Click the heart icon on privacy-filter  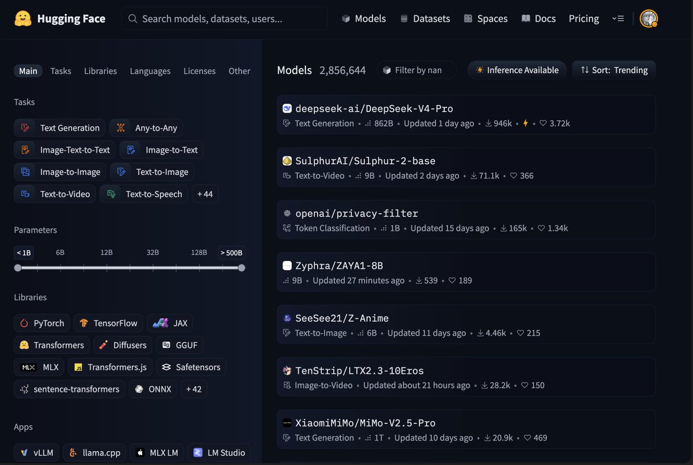pos(541,228)
